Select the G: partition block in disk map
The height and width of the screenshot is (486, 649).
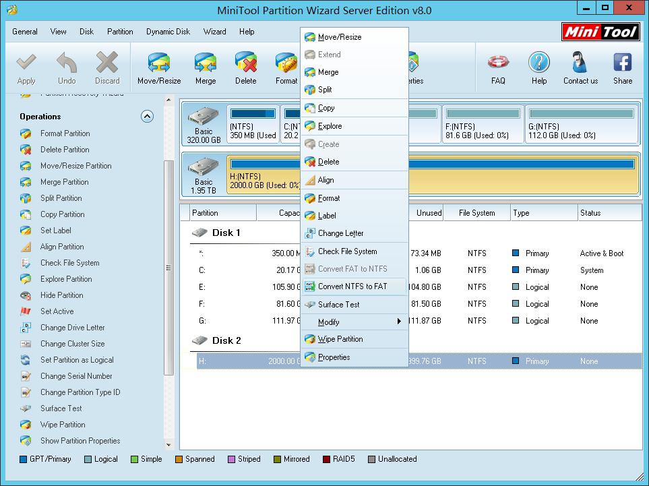[581, 125]
